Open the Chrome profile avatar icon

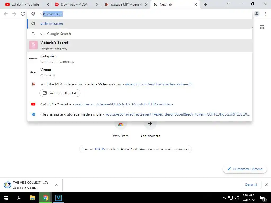257,14
